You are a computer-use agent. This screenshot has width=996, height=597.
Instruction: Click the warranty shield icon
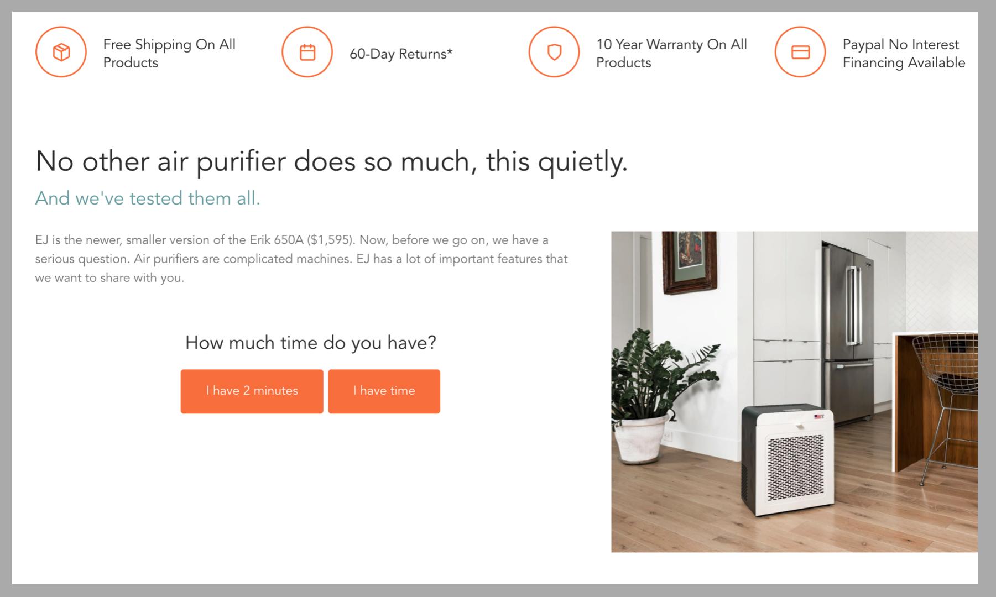click(x=554, y=53)
